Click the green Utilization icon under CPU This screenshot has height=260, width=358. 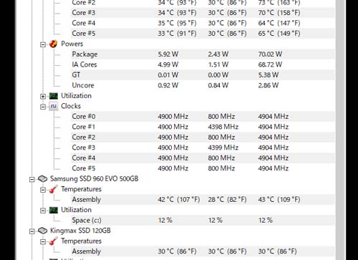tap(54, 96)
